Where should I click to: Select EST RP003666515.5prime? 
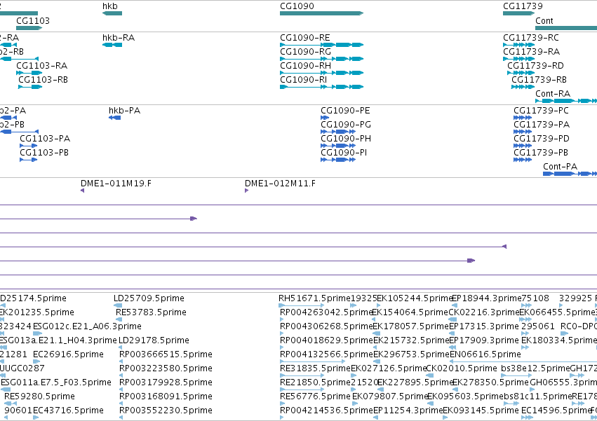(121, 361)
